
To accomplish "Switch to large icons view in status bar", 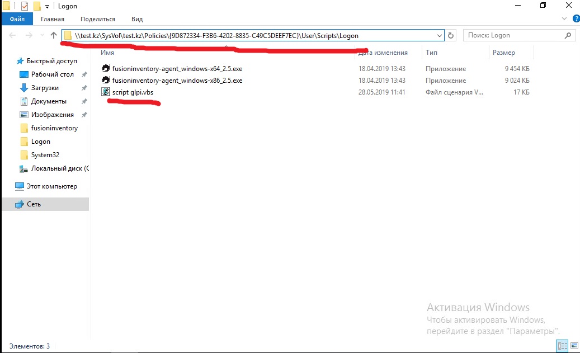I will pos(574,346).
